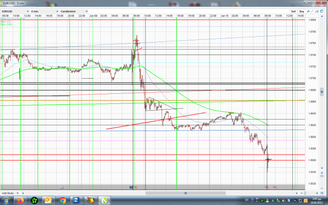The height and width of the screenshot is (205, 328).
Task: Click the chart alert/announce icon
Action: click(317, 12)
